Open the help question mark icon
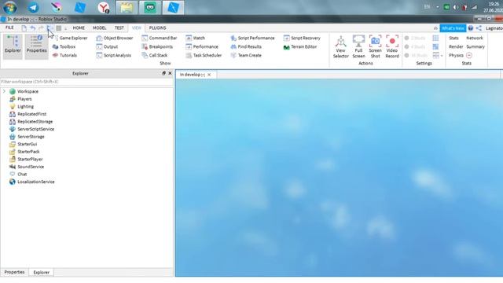The height and width of the screenshot is (283, 503). [x=471, y=28]
